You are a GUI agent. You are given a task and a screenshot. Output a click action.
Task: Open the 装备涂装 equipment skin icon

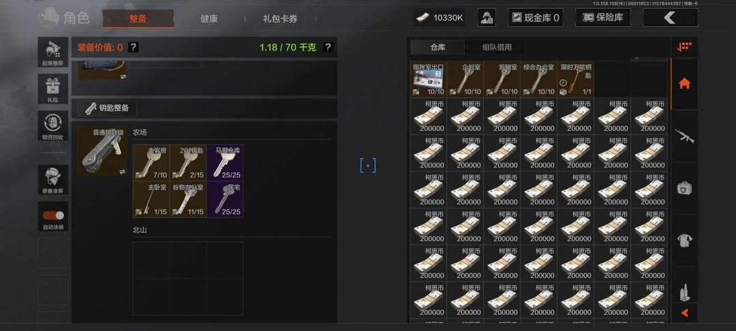(x=53, y=180)
